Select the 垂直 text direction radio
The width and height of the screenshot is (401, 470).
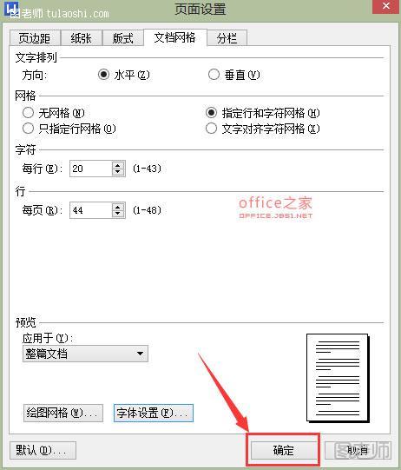[214, 75]
